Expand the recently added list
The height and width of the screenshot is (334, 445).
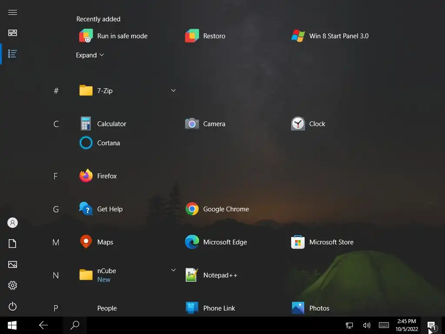[x=90, y=55]
